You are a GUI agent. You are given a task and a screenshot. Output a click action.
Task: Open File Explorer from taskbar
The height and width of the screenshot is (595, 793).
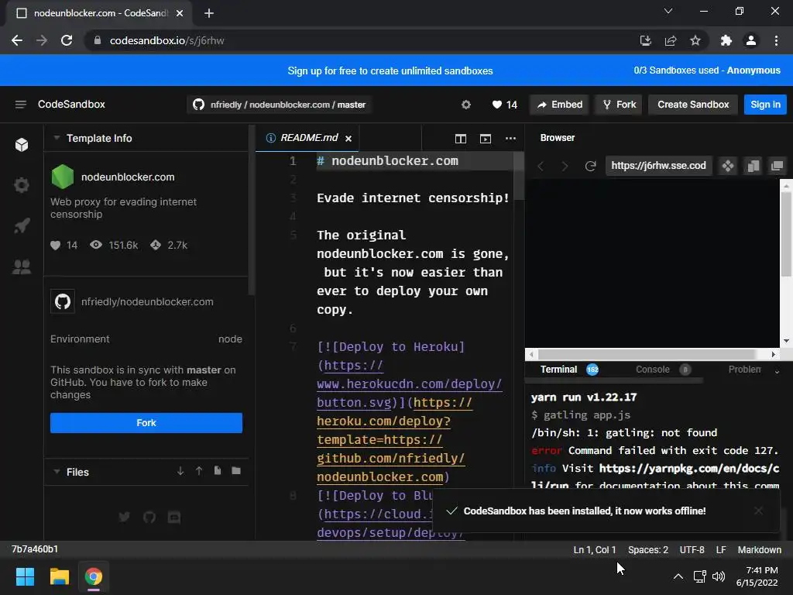coord(59,576)
